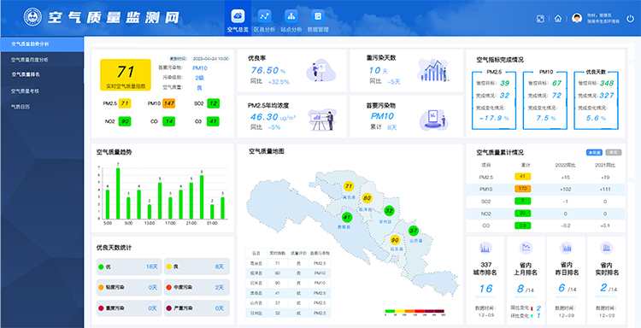Click the 临泽县 marker 80 on map
The image size is (641, 328).
pos(367,198)
